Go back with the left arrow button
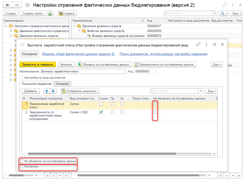 7,5
